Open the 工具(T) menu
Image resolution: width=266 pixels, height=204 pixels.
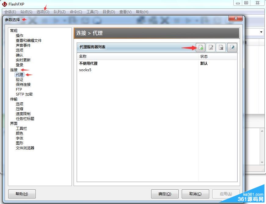(92, 12)
